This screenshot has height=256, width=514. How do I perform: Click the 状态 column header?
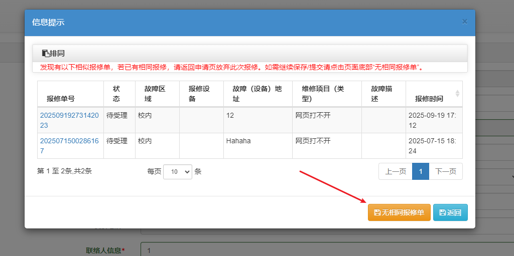[x=119, y=94]
